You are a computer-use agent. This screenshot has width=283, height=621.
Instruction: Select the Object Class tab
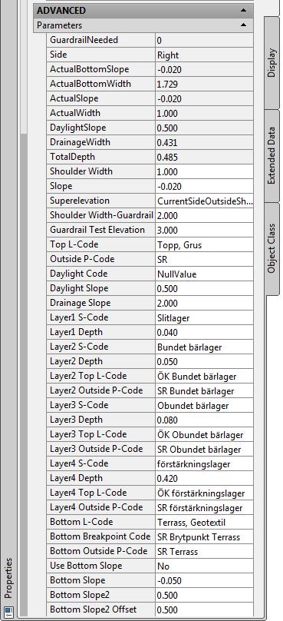click(x=271, y=249)
